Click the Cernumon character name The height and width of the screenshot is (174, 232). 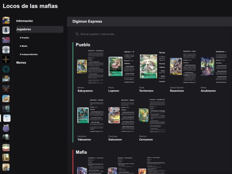[x=146, y=140]
